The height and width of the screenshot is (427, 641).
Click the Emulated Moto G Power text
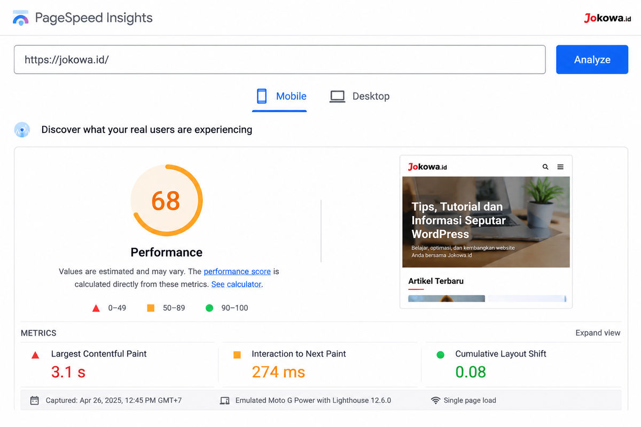point(313,400)
